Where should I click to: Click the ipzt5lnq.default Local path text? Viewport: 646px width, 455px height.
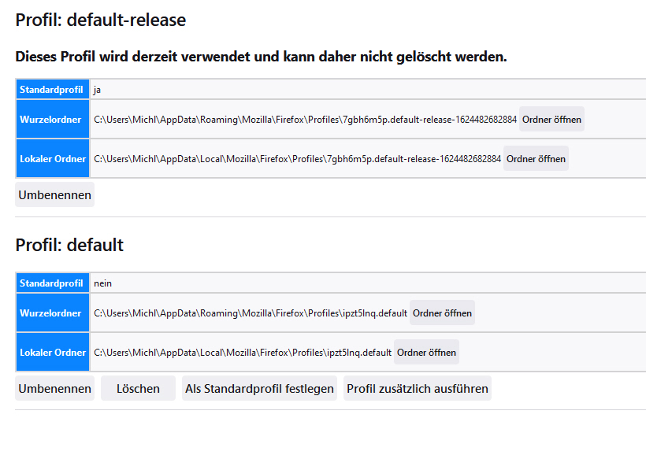pyautogui.click(x=243, y=353)
